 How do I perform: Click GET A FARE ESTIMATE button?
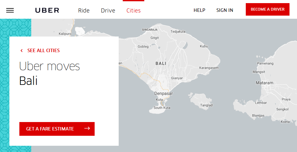coord(57,129)
